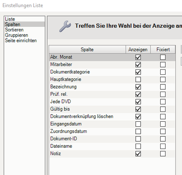This screenshot has width=182, height=175.
Task: Uncheck Anzeigen for Bezeichnung
Action: click(138, 87)
